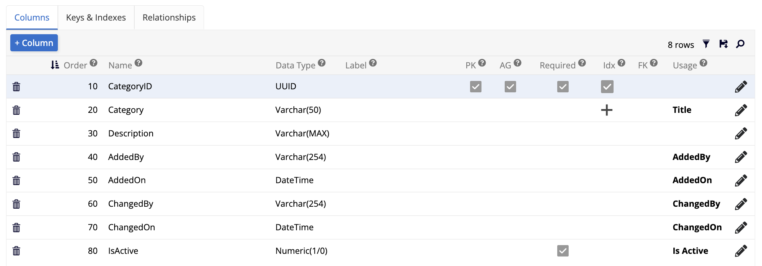Image resolution: width=762 pixels, height=266 pixels.
Task: Click the + Column button
Action: [x=34, y=43]
